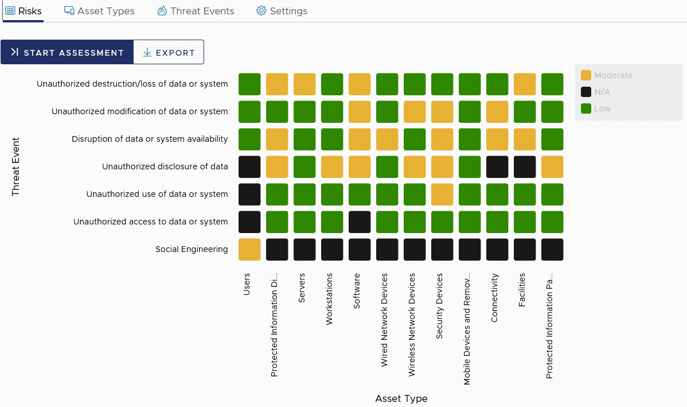Click the Threat Events flame icon
Screen dimensions: 687x407
pos(162,10)
